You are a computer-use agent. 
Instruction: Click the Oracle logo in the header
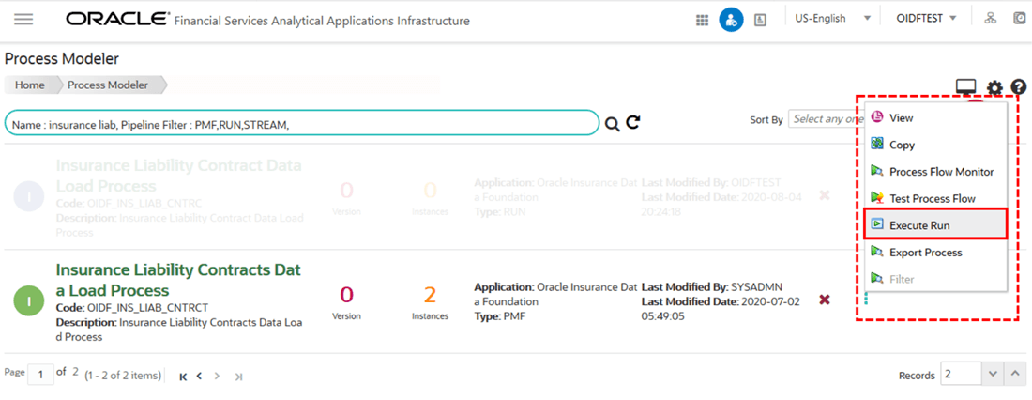coord(117,19)
